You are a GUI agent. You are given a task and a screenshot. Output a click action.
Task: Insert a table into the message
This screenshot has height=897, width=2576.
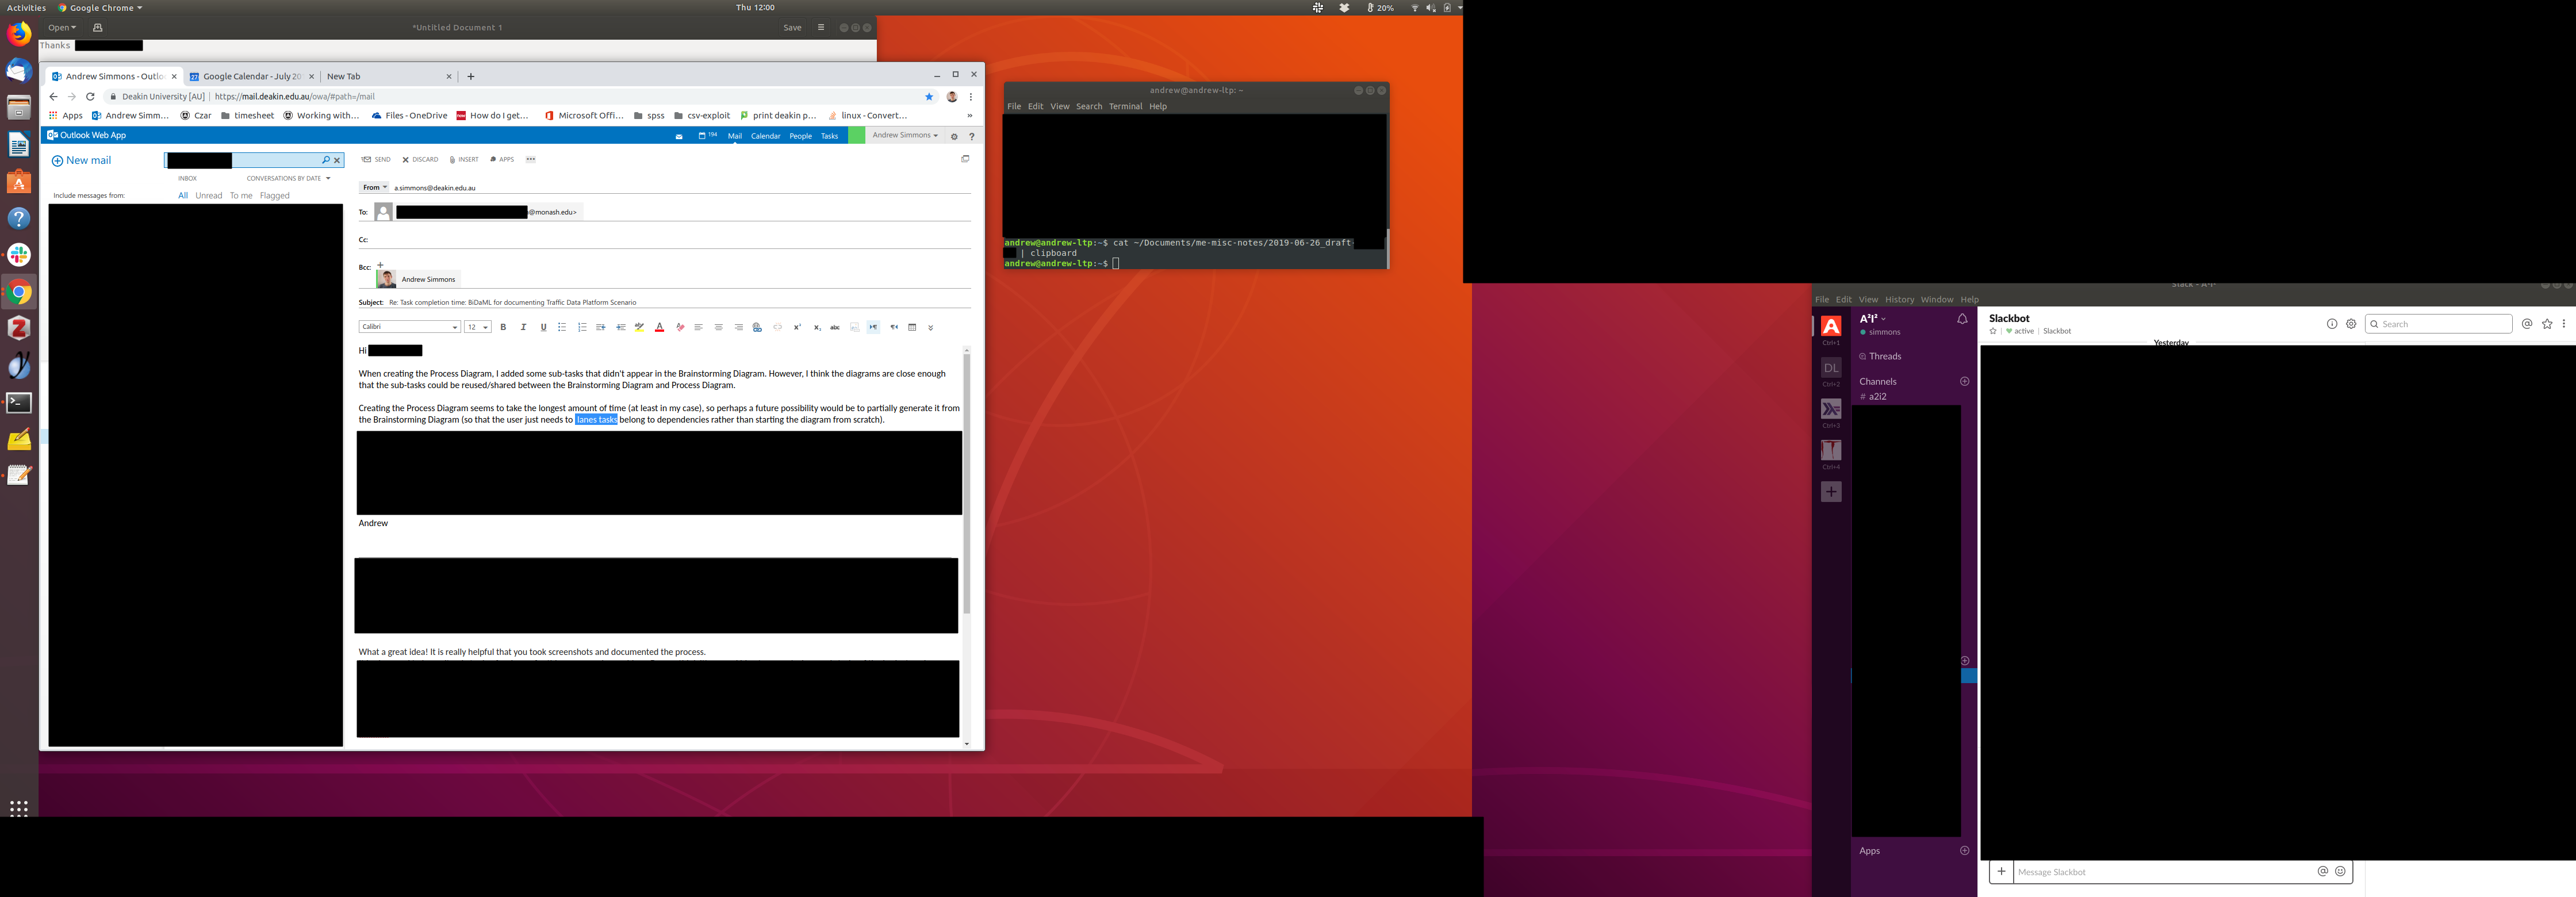coord(912,327)
